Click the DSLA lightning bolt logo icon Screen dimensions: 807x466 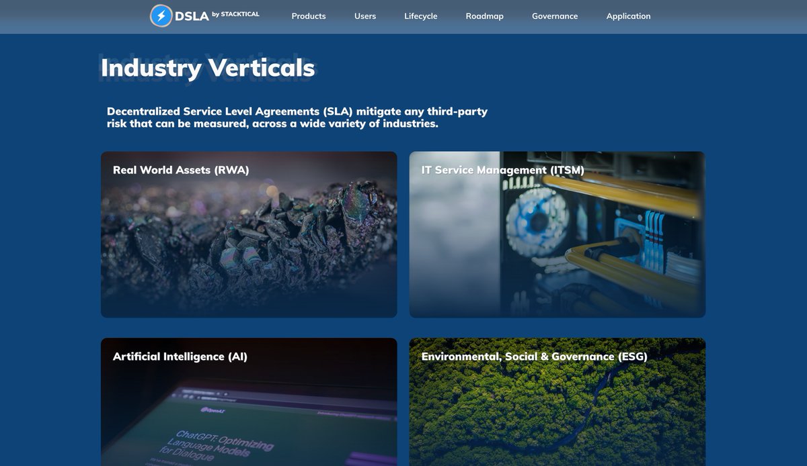(x=161, y=15)
